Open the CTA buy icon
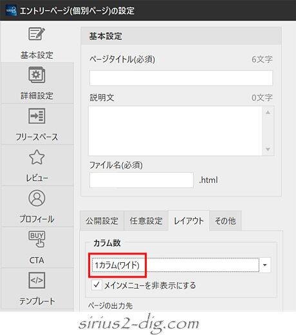 pos(37,239)
